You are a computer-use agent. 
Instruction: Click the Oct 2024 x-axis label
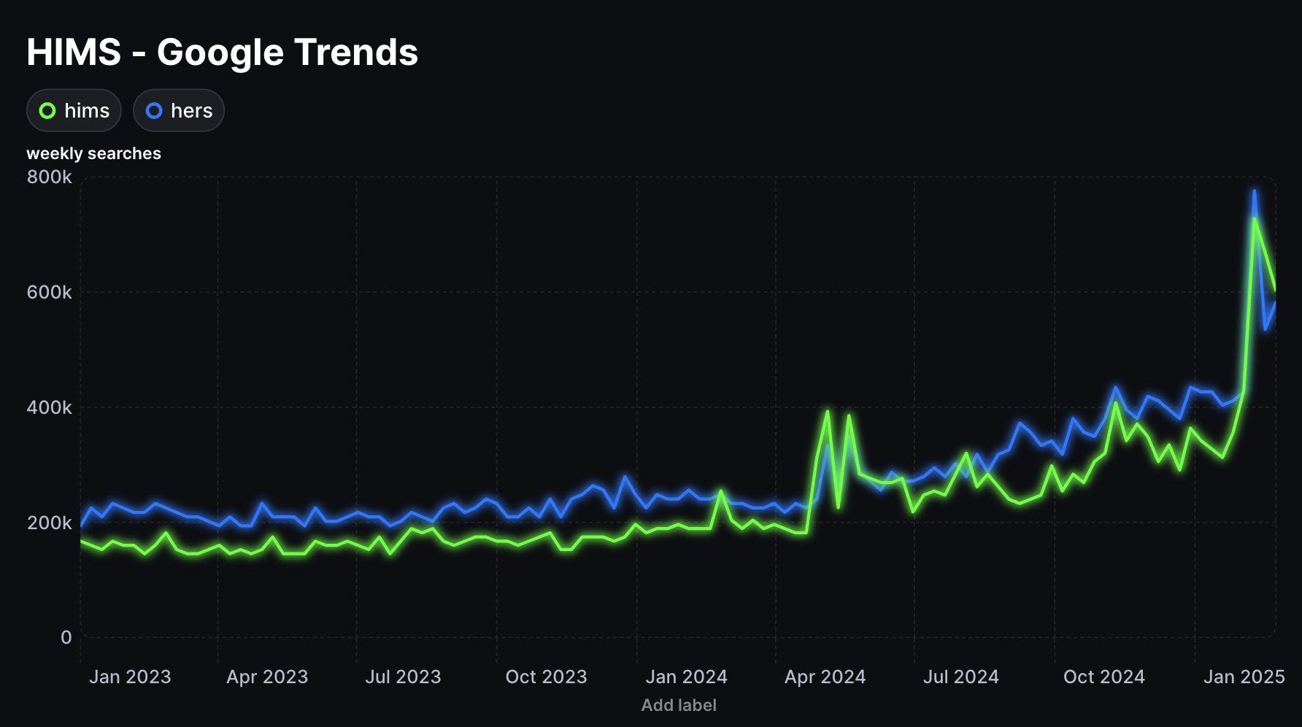click(1103, 677)
